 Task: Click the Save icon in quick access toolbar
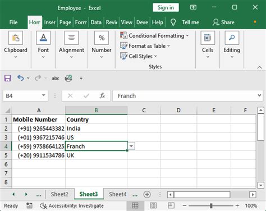[7, 78]
